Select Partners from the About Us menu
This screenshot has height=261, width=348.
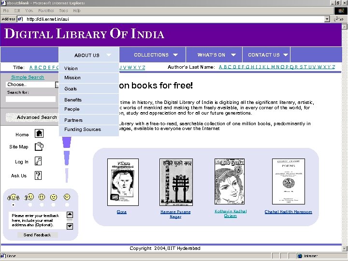89,120
